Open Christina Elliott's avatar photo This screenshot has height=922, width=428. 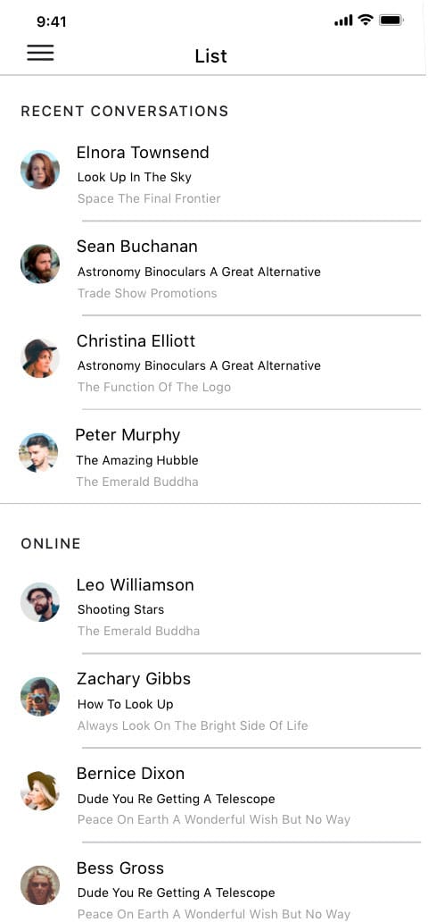[40, 358]
